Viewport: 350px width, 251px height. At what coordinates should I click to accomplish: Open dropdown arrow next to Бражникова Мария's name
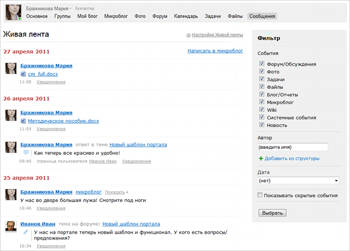(70, 9)
